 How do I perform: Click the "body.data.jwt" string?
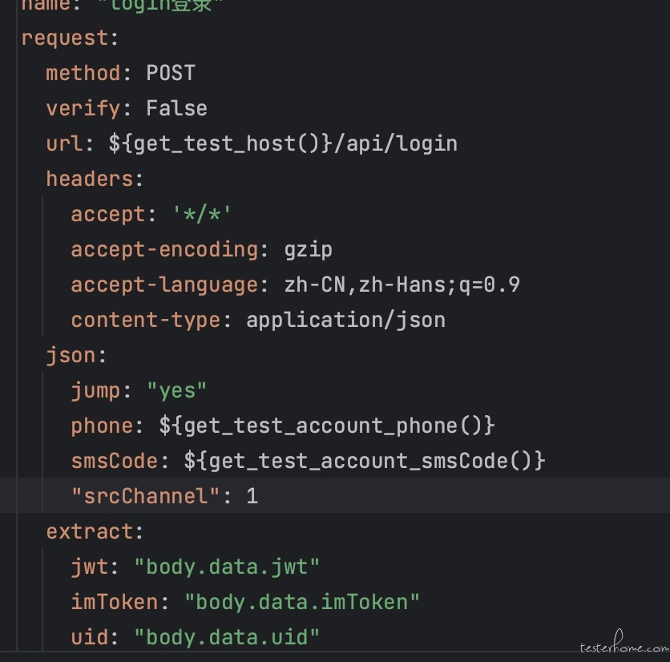pyautogui.click(x=227, y=567)
